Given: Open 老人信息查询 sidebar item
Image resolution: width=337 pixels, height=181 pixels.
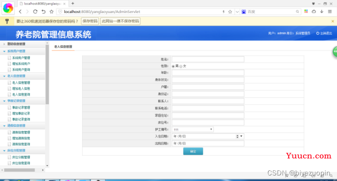Looking at the screenshot, I should click(x=21, y=94).
